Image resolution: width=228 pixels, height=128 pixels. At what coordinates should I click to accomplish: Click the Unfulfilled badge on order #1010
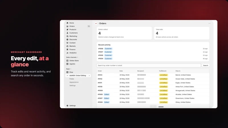pyautogui.click(x=163, y=87)
